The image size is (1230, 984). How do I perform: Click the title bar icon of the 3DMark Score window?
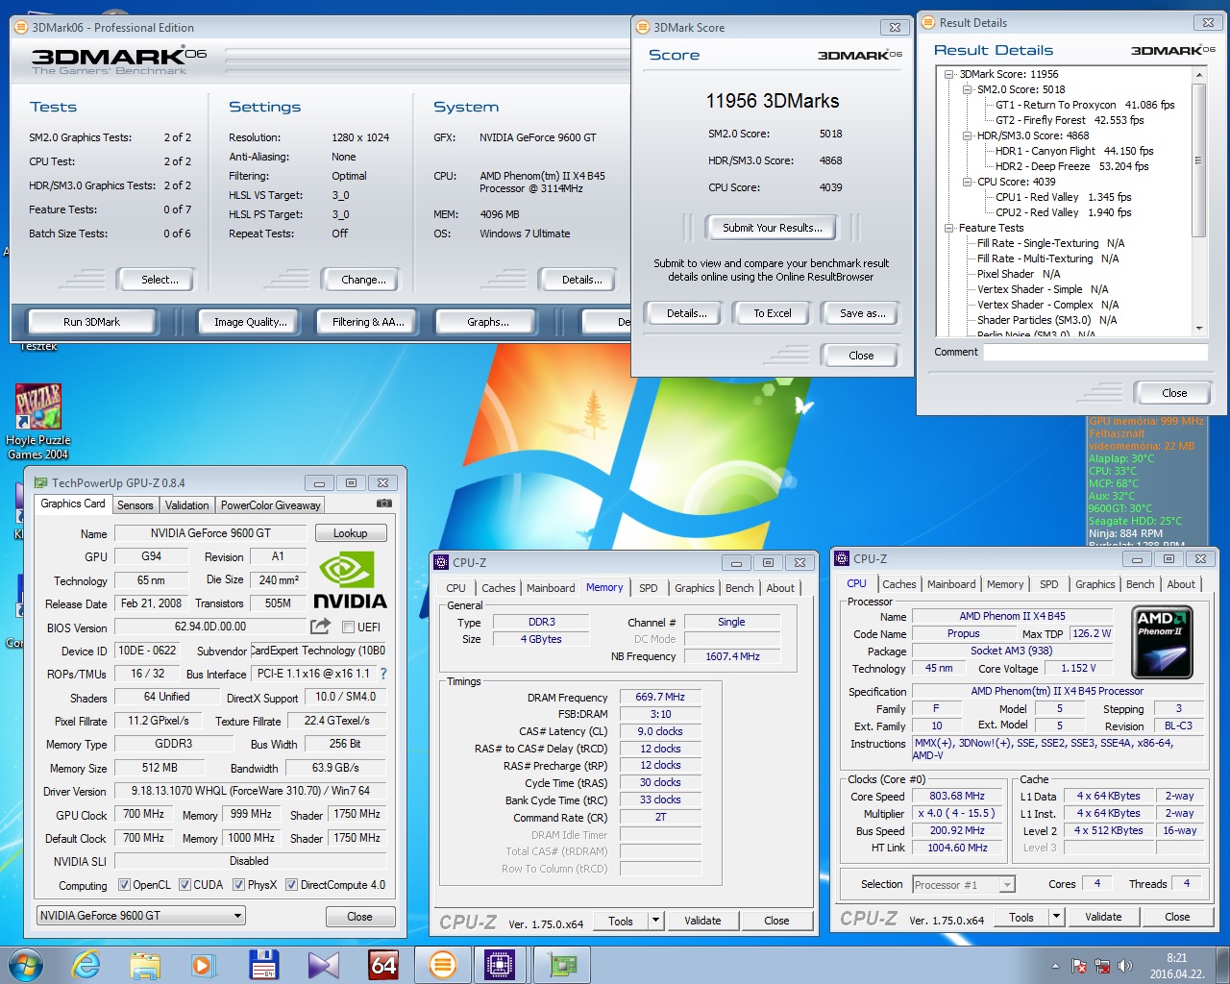click(643, 27)
